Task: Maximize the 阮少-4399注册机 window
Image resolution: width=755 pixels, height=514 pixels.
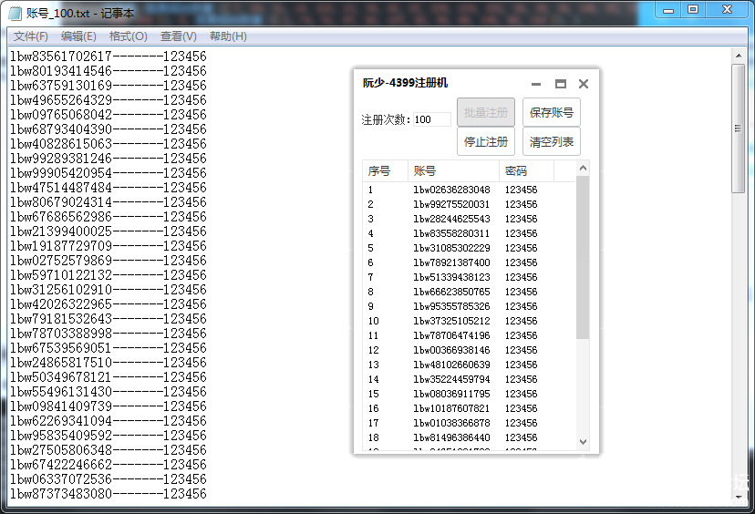Action: tap(561, 84)
